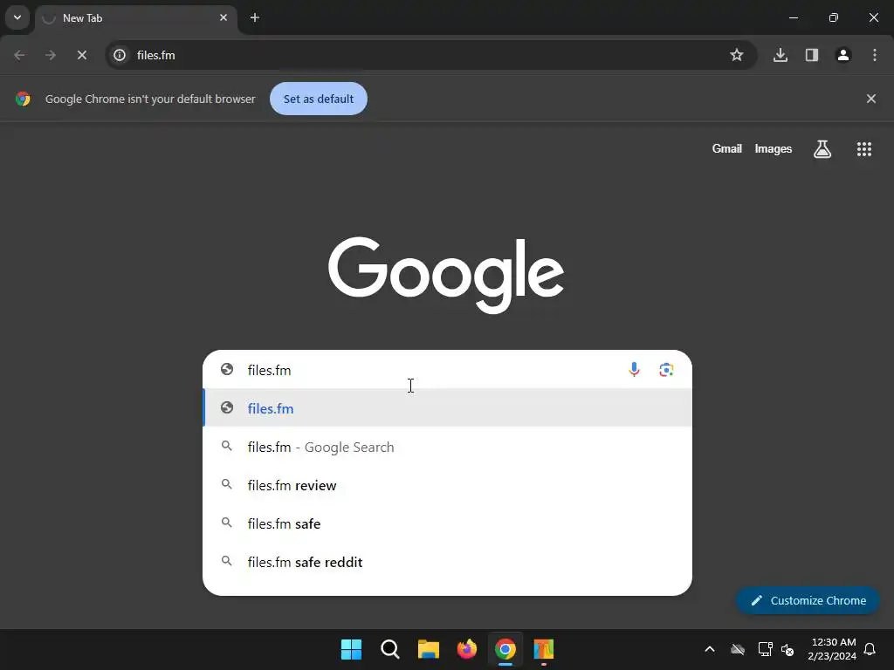Open the notifications bell
The height and width of the screenshot is (670, 894).
[x=870, y=649]
